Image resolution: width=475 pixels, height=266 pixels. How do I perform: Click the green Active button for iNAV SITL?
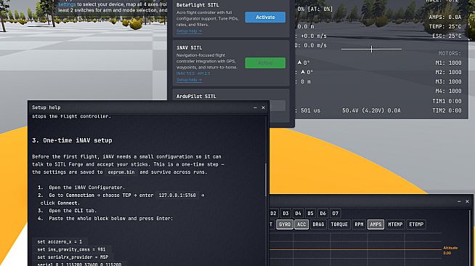click(265, 63)
